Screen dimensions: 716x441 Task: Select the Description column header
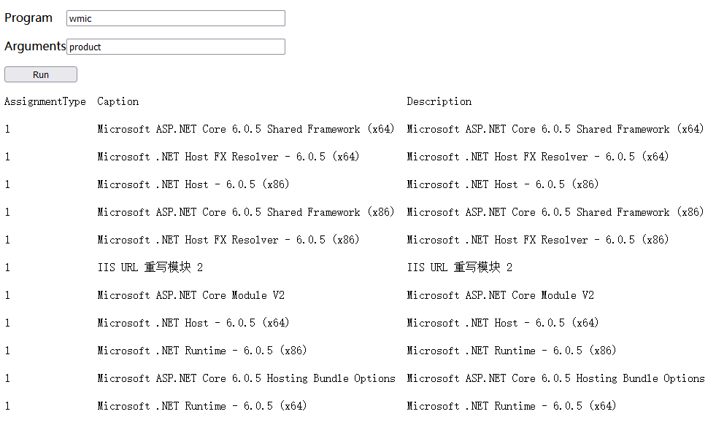click(439, 101)
